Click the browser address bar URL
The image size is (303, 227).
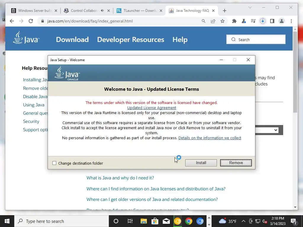point(90,21)
